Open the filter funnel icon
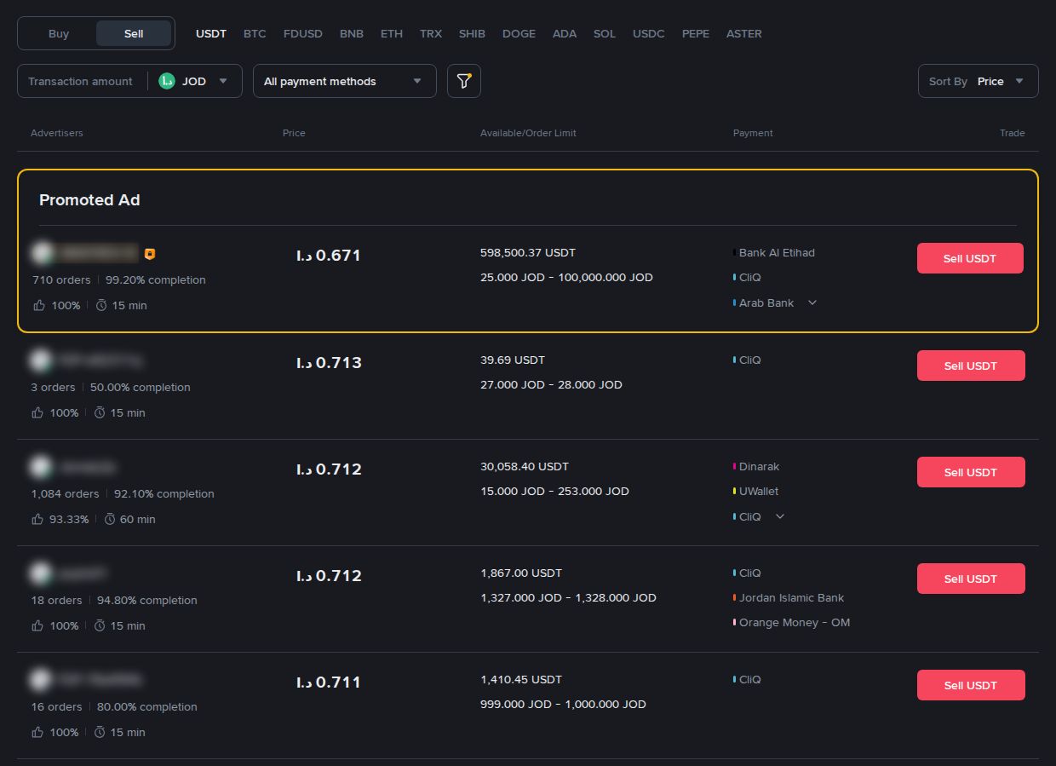The width and height of the screenshot is (1056, 766). tap(464, 81)
